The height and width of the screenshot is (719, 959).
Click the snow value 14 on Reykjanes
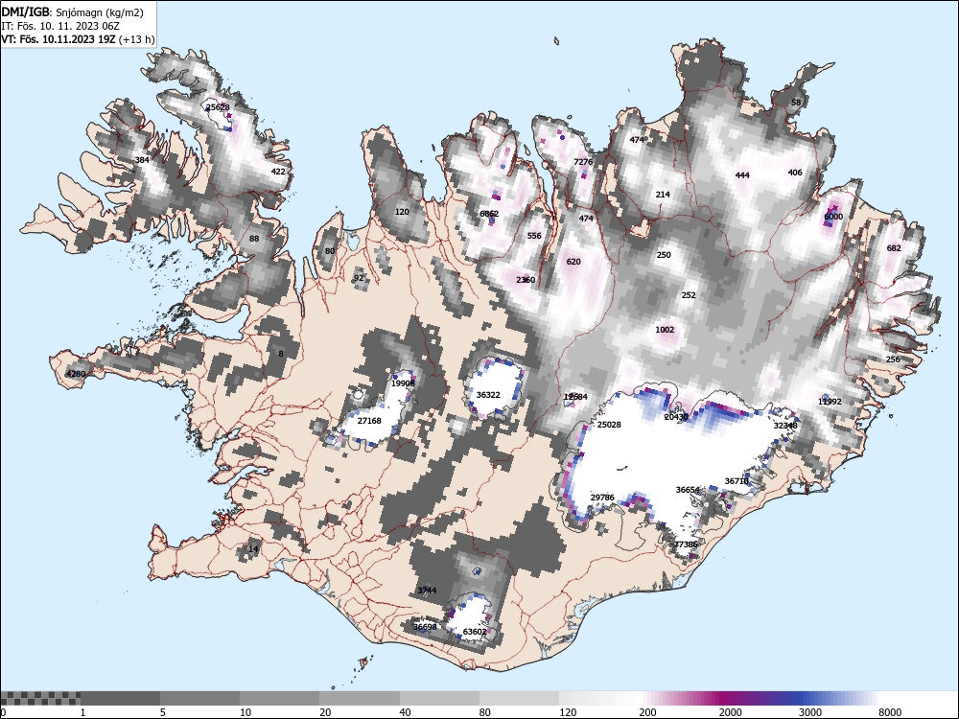(253, 549)
